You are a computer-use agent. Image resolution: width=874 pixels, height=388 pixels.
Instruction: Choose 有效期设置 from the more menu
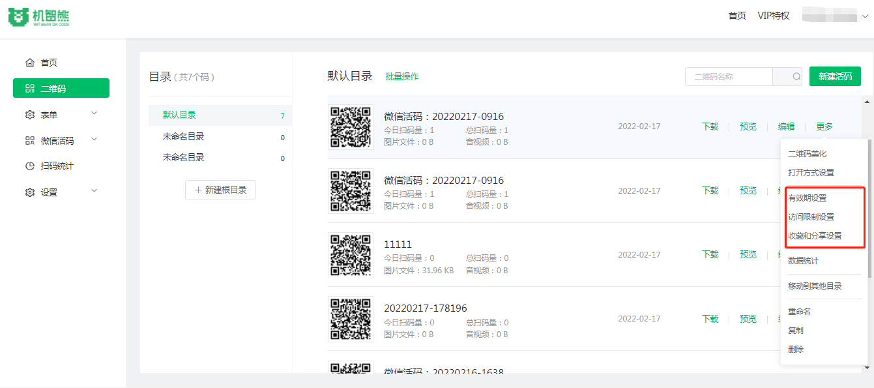tap(807, 198)
